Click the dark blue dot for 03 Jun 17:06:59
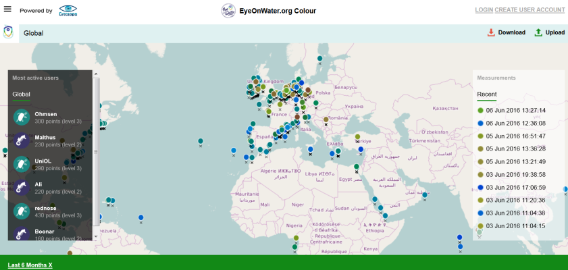Image resolution: width=568 pixels, height=270 pixels. click(480, 188)
